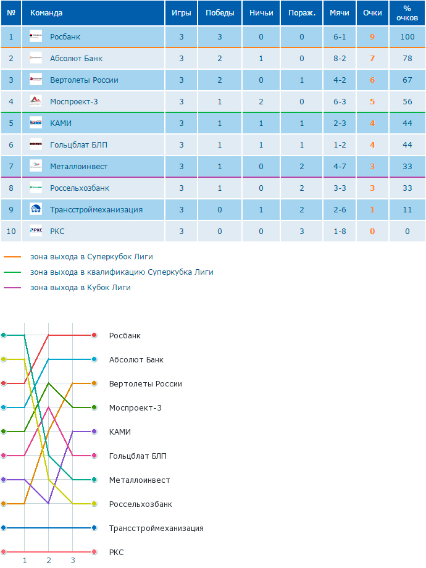Screen dimensions: 426x568
Task: Click РКС's goals value 1-8
Action: coord(340,231)
